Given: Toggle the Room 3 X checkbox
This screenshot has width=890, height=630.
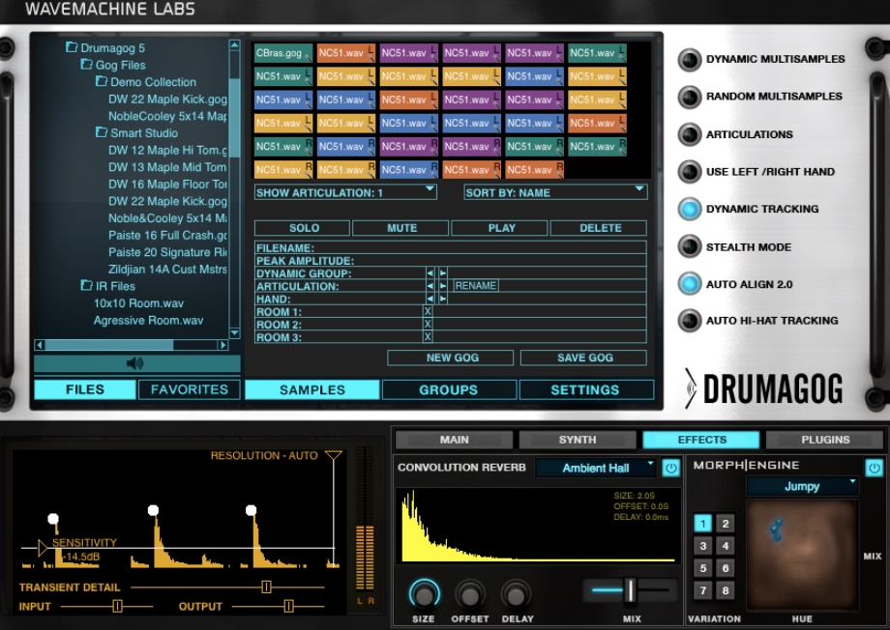Looking at the screenshot, I should (428, 337).
